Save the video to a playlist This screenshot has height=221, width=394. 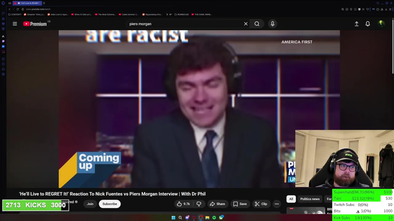point(240,204)
